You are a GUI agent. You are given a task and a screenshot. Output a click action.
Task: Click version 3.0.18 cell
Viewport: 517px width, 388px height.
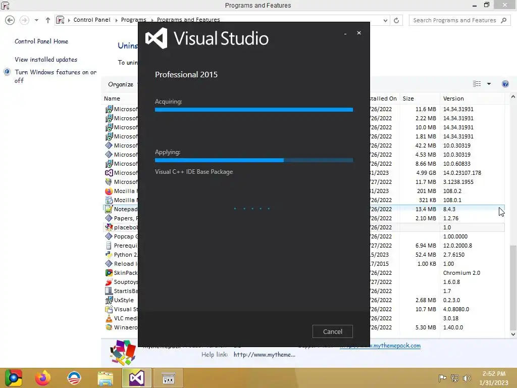coord(451,318)
